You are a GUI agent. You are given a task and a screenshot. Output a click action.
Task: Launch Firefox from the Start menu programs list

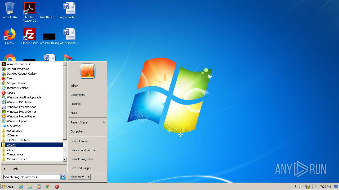coord(32,78)
